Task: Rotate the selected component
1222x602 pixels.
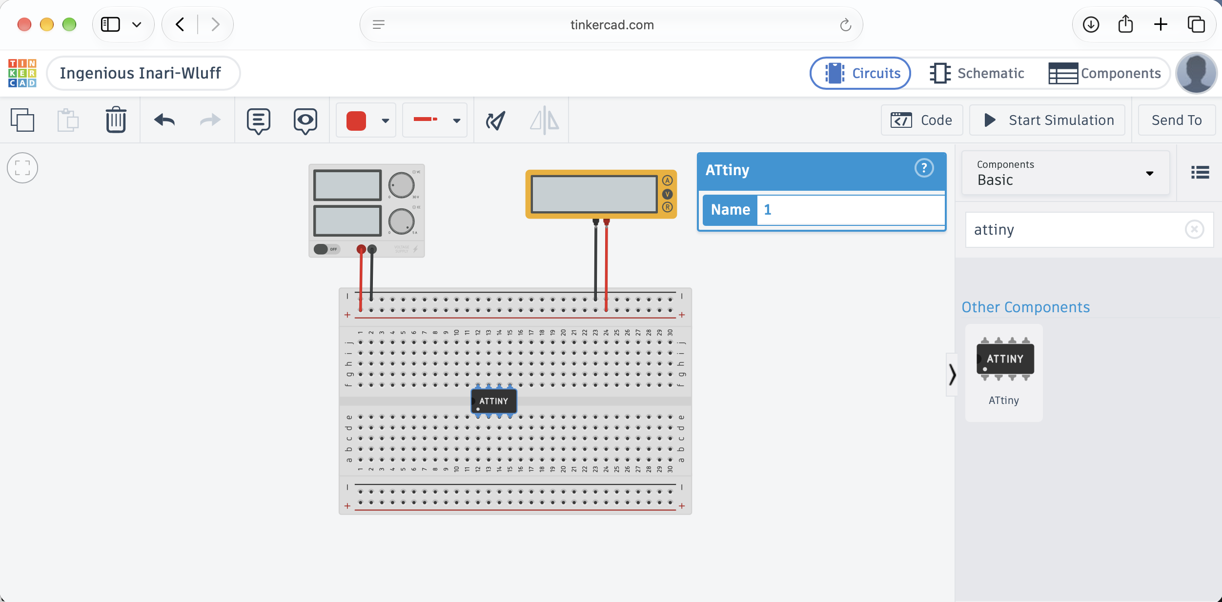Action: pyautogui.click(x=496, y=120)
